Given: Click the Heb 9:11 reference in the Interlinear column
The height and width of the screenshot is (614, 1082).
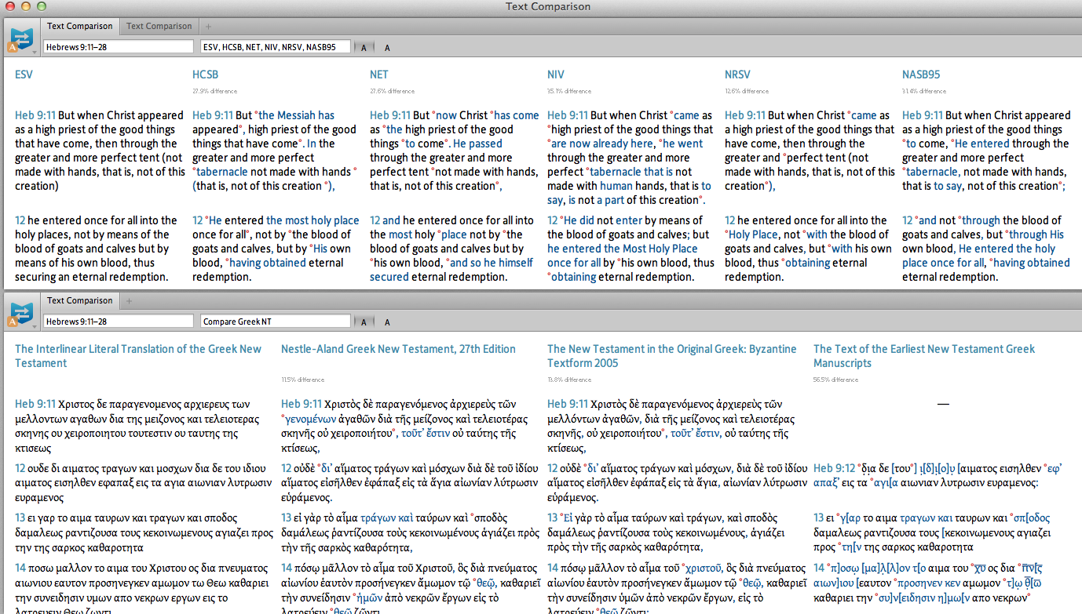Looking at the screenshot, I should click(x=35, y=404).
